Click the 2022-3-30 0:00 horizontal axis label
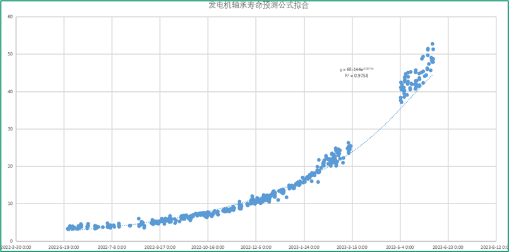This screenshot has width=509, height=252. pos(16,247)
